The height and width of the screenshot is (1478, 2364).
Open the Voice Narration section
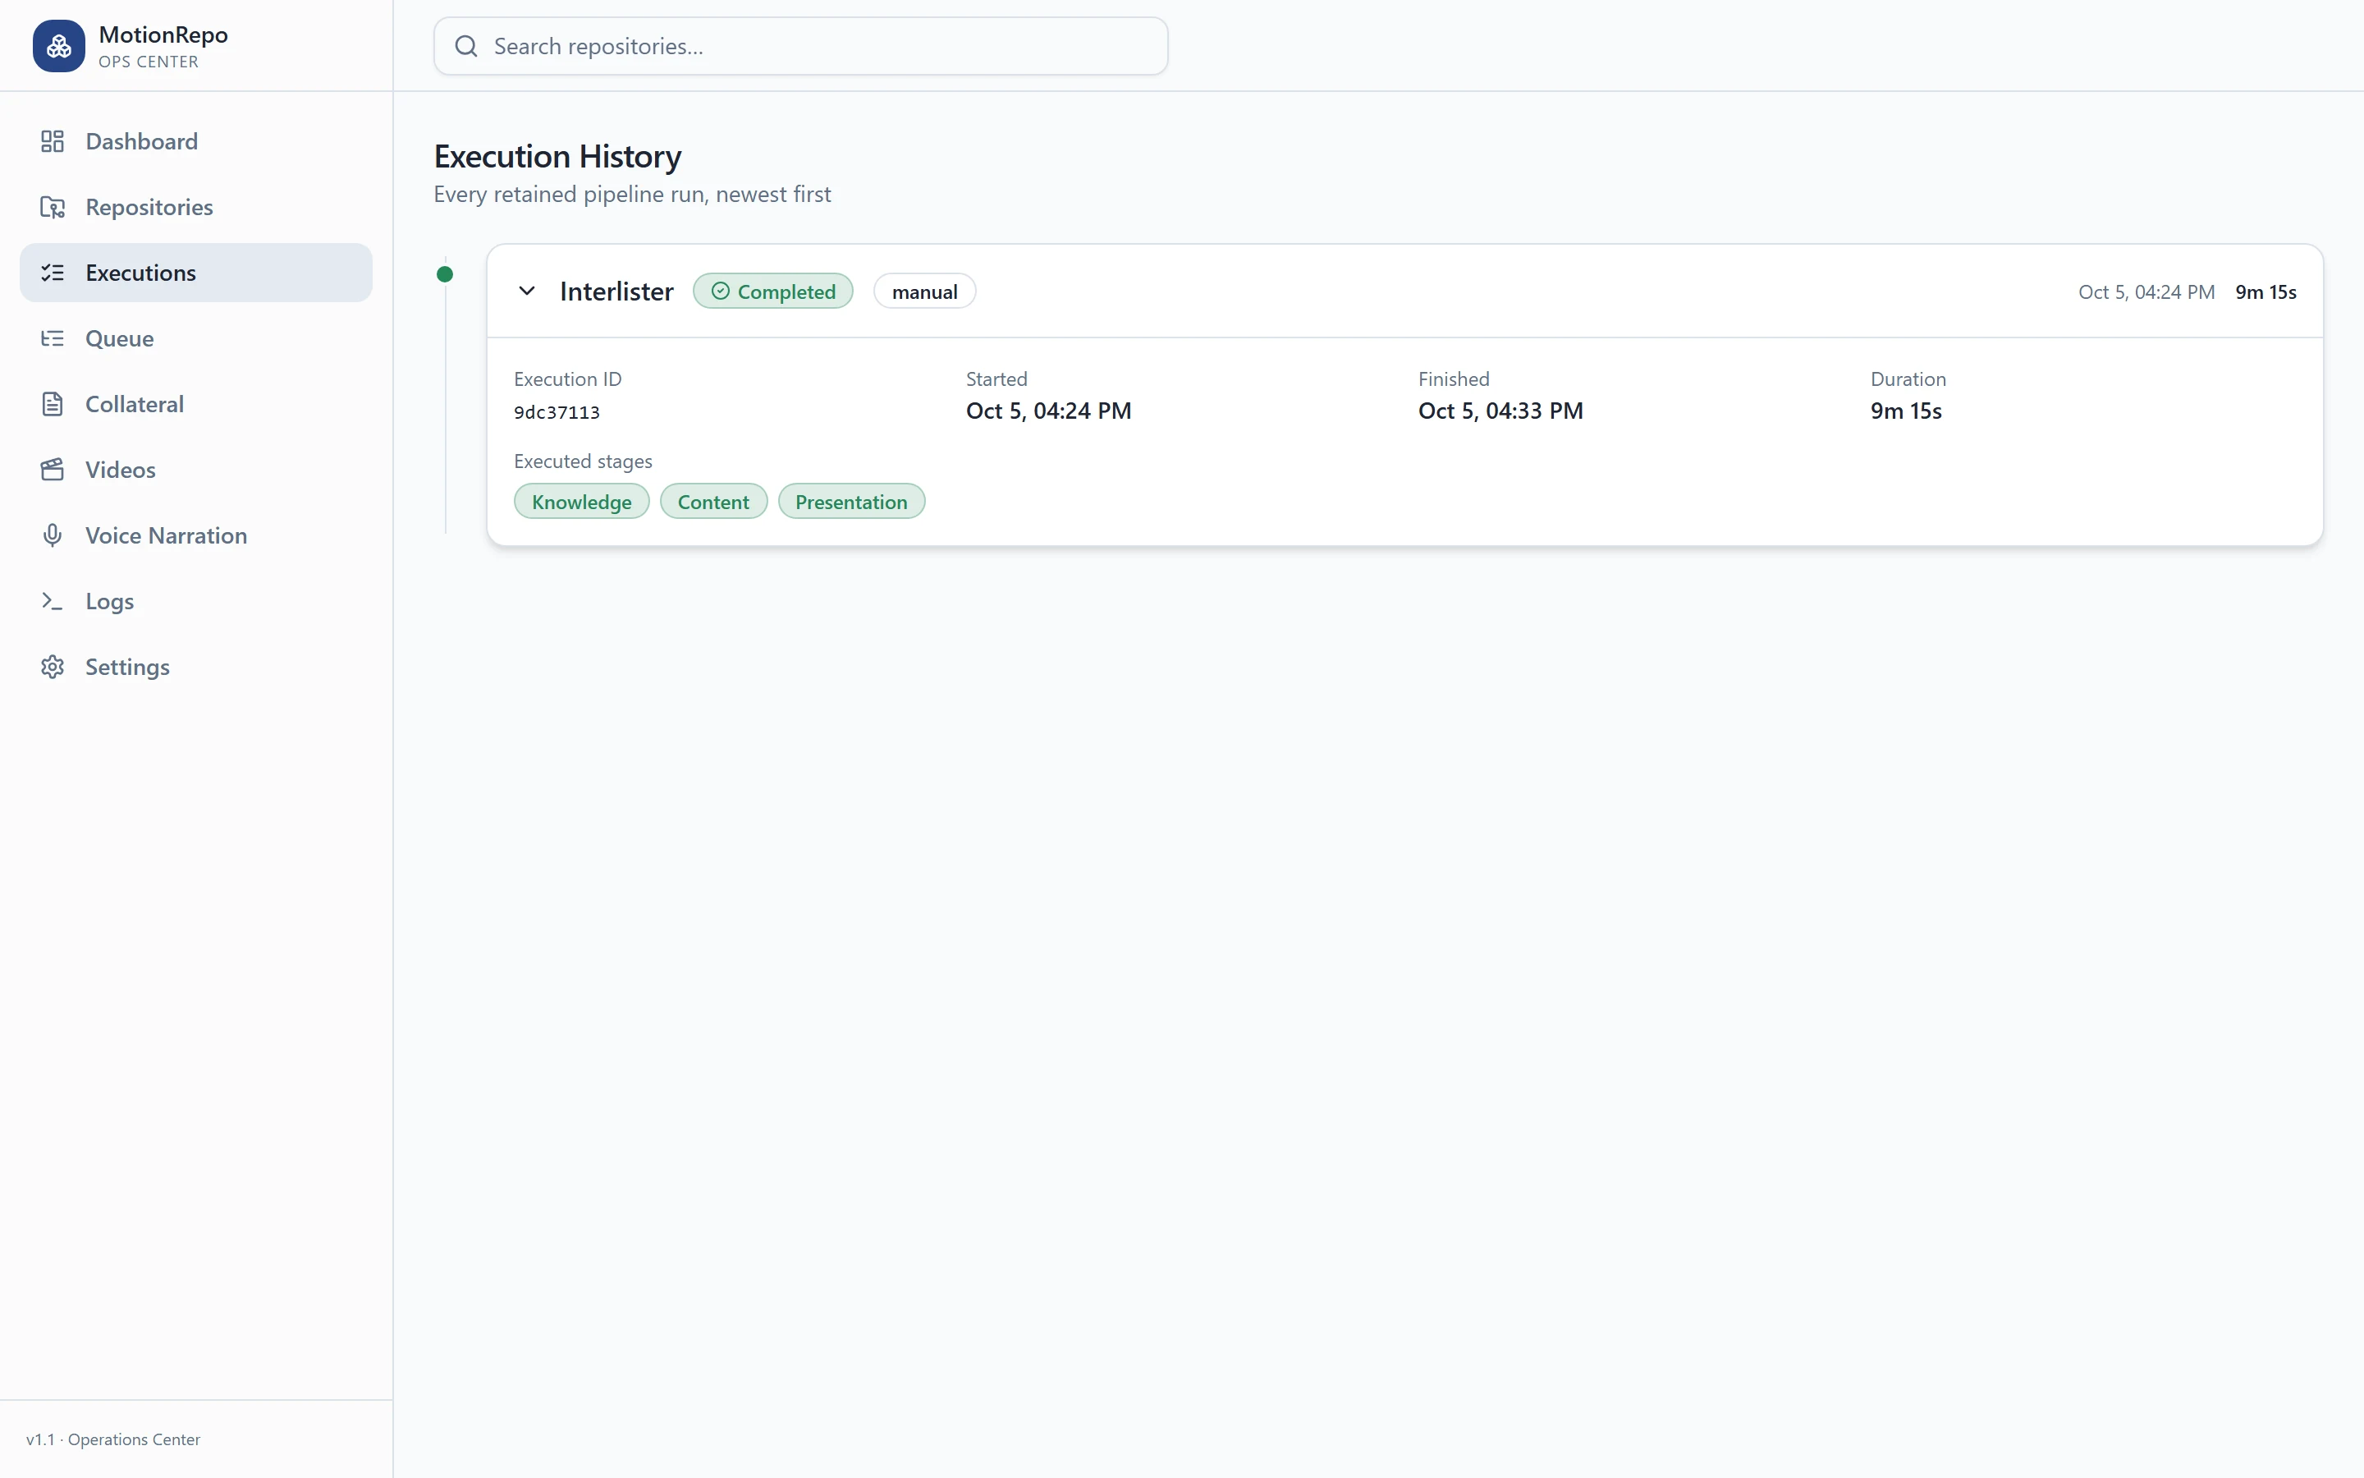pyautogui.click(x=195, y=535)
